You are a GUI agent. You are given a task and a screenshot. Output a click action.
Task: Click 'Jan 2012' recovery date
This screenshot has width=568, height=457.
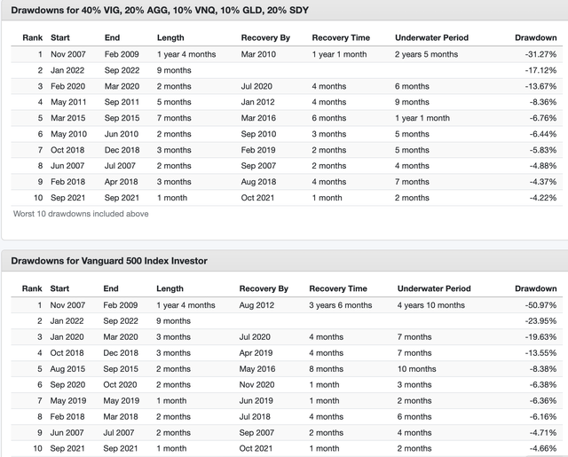point(257,102)
